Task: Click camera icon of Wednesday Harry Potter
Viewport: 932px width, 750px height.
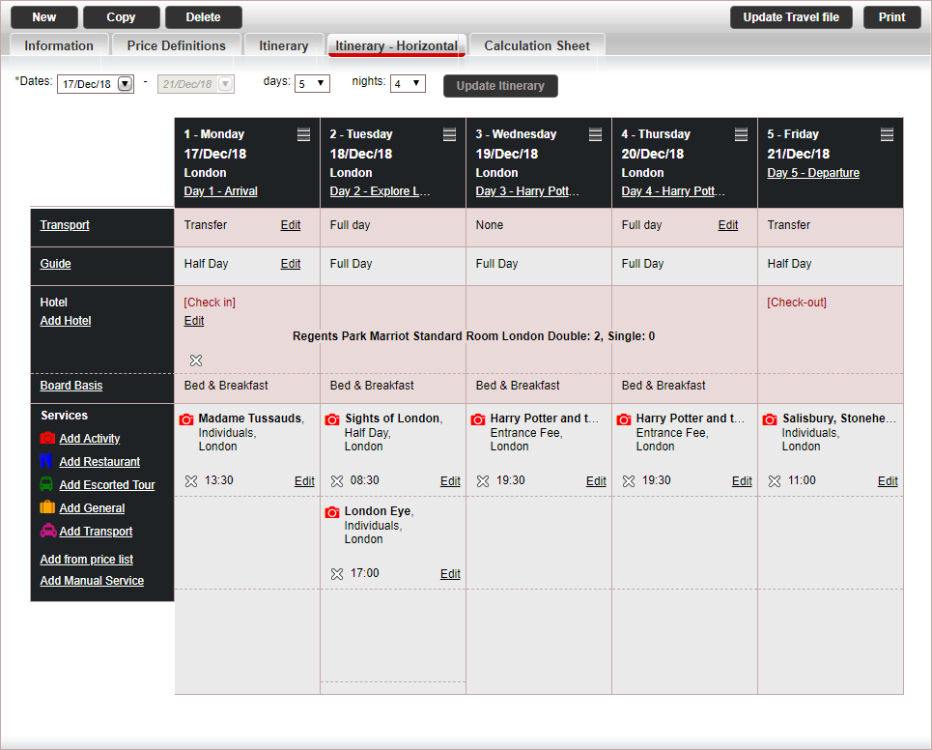Action: [478, 419]
